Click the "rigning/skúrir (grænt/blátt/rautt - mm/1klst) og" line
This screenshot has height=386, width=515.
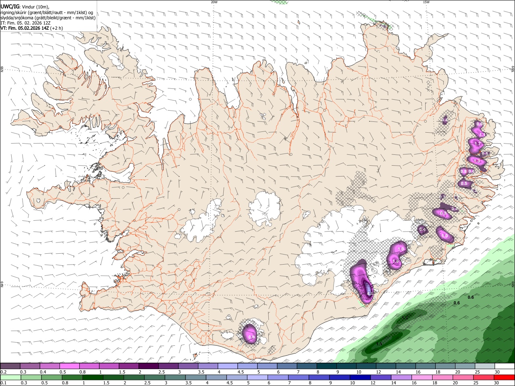(47, 12)
